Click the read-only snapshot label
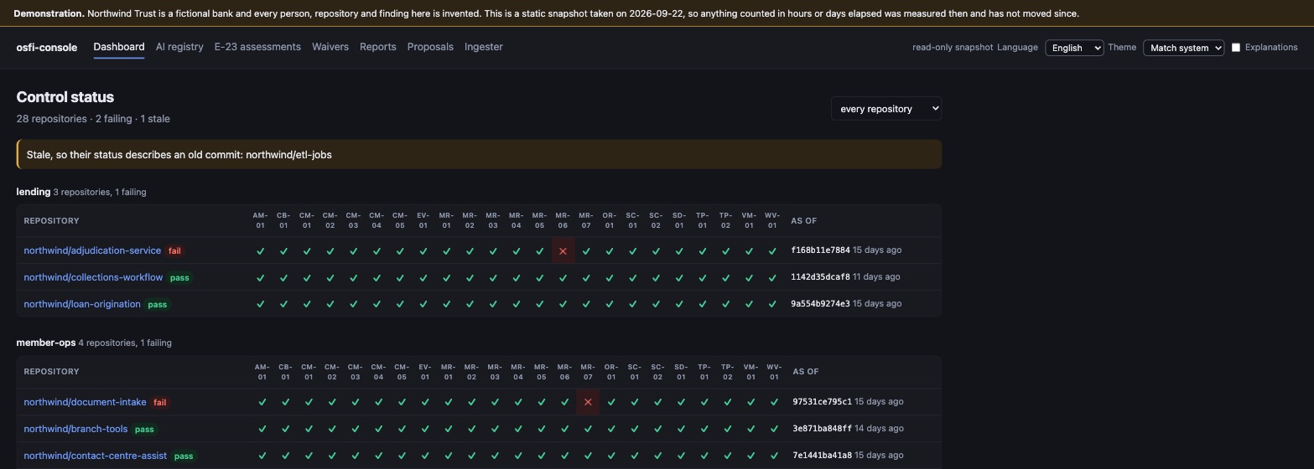Image resolution: width=1314 pixels, height=469 pixels. pyautogui.click(x=953, y=48)
